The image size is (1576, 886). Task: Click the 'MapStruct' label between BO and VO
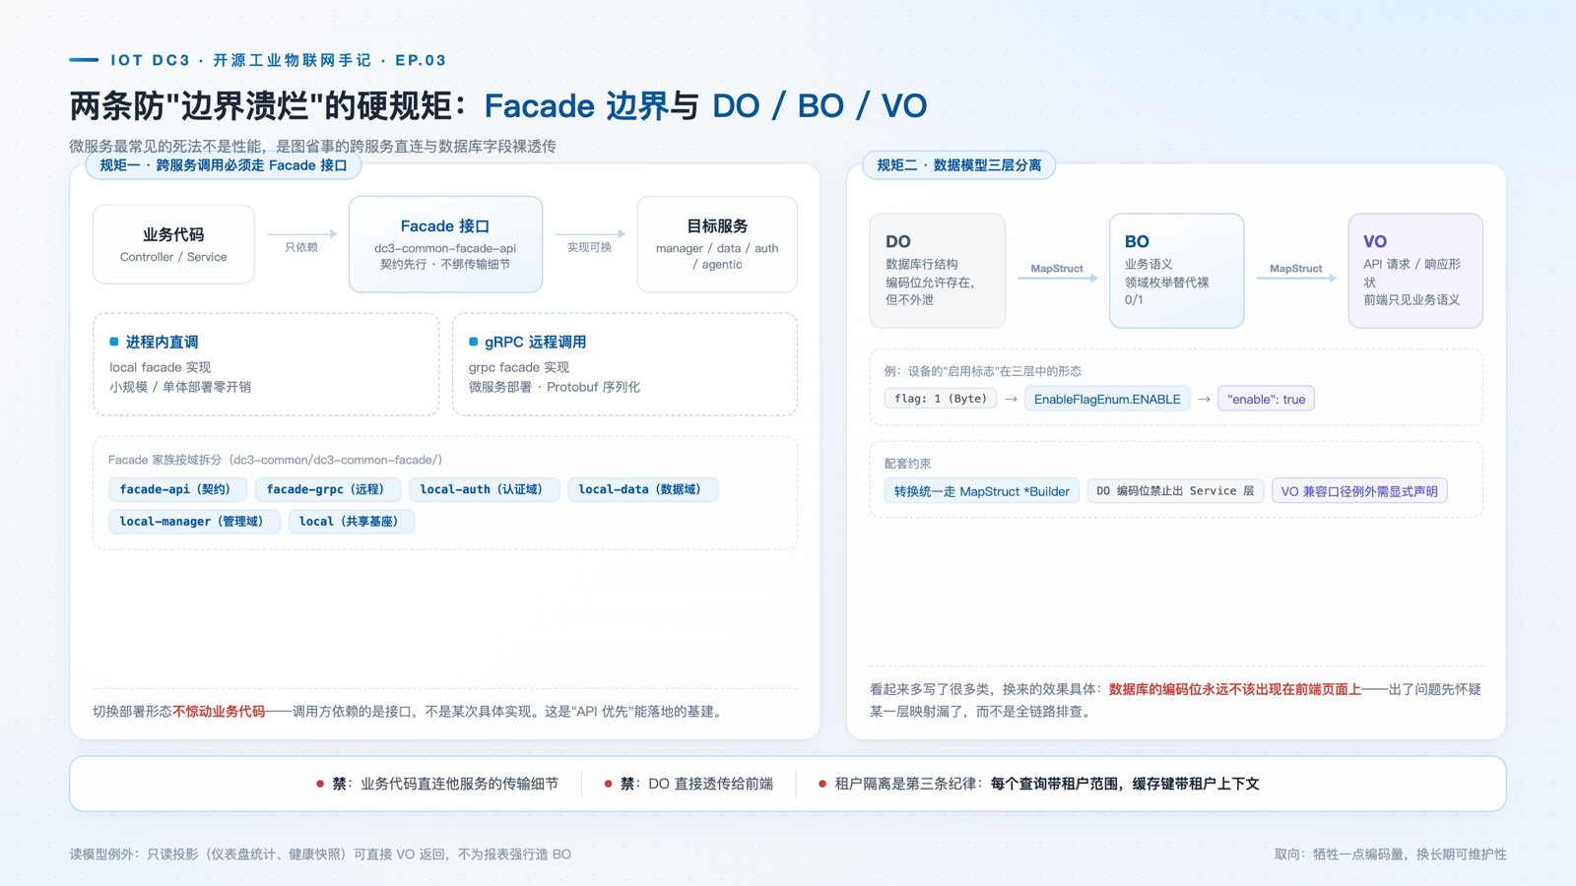(1296, 269)
